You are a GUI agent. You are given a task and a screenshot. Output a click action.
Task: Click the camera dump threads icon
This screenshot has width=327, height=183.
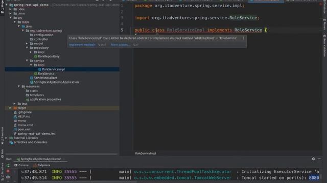tap(8, 177)
